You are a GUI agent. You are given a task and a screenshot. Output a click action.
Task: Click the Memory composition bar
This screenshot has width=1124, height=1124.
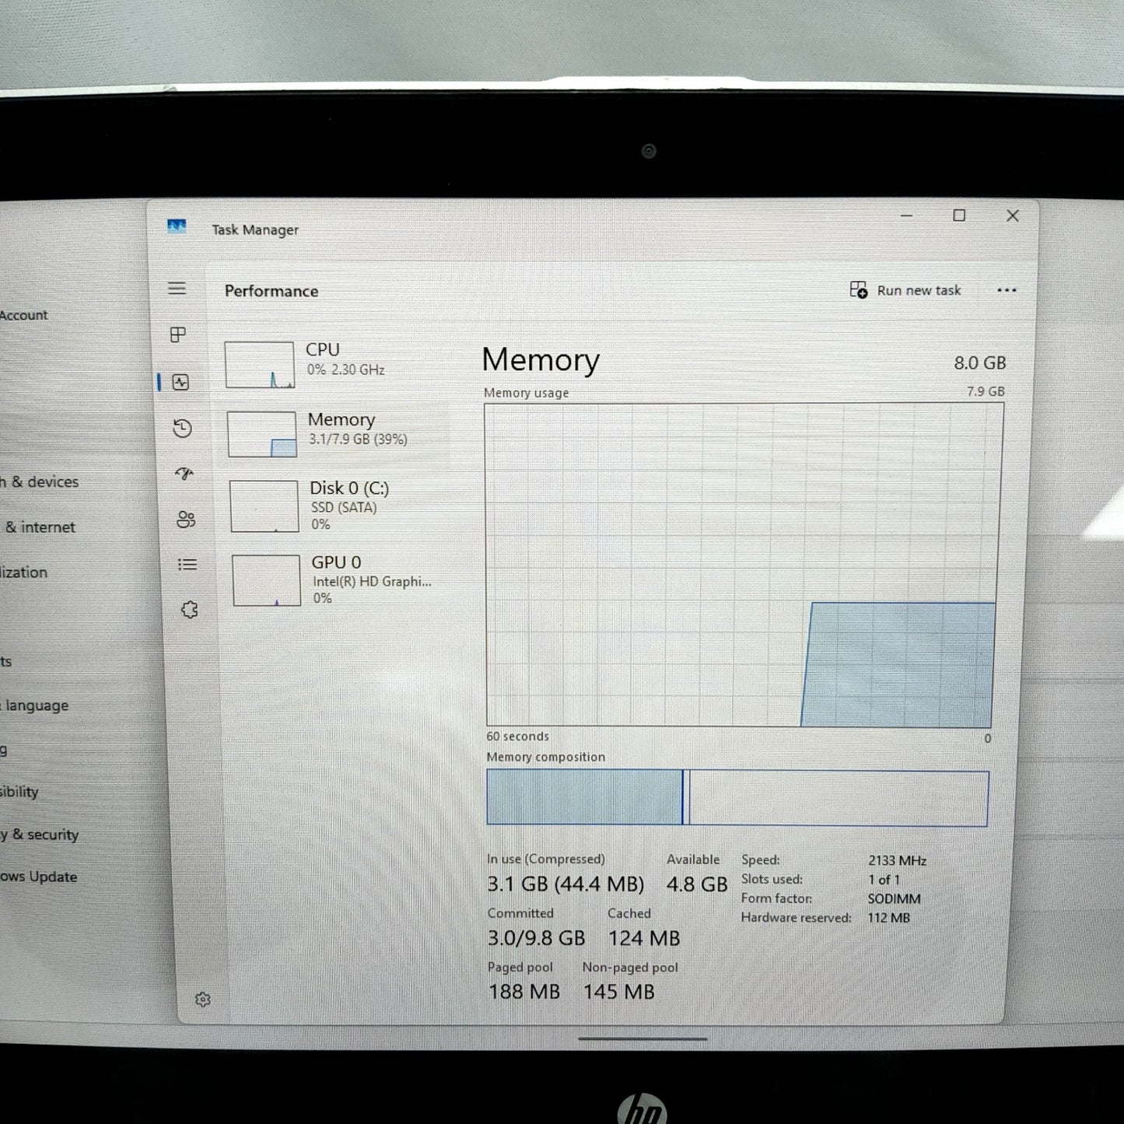point(737,798)
